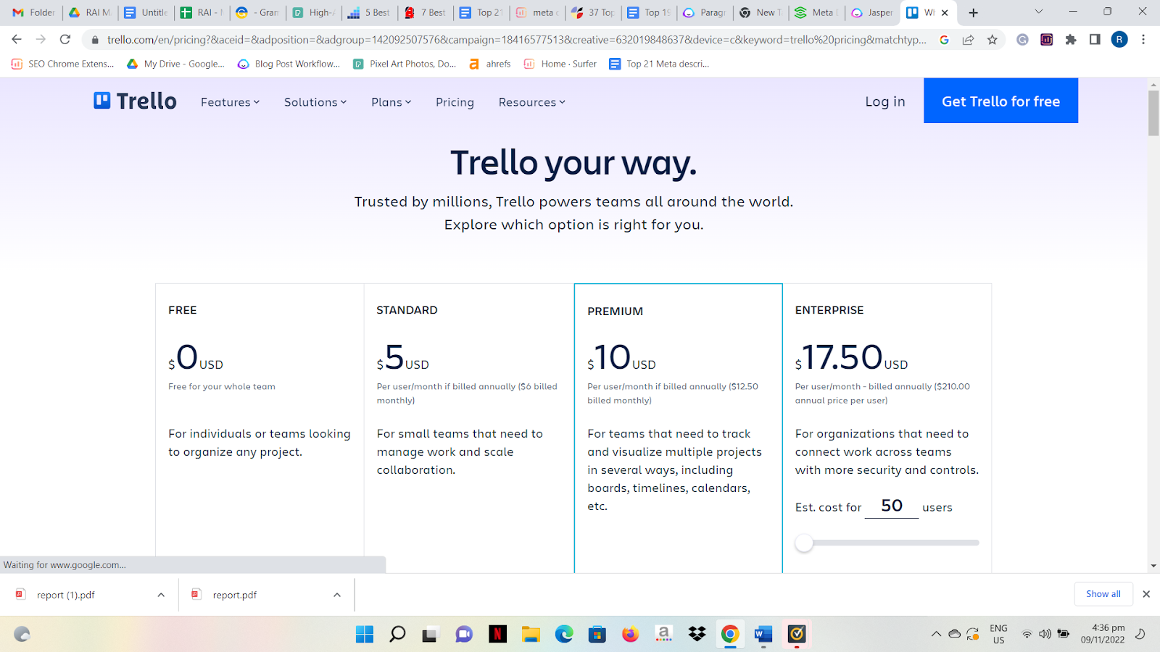The width and height of the screenshot is (1160, 652).
Task: Expand the Solutions dropdown menu
Action: tap(315, 102)
